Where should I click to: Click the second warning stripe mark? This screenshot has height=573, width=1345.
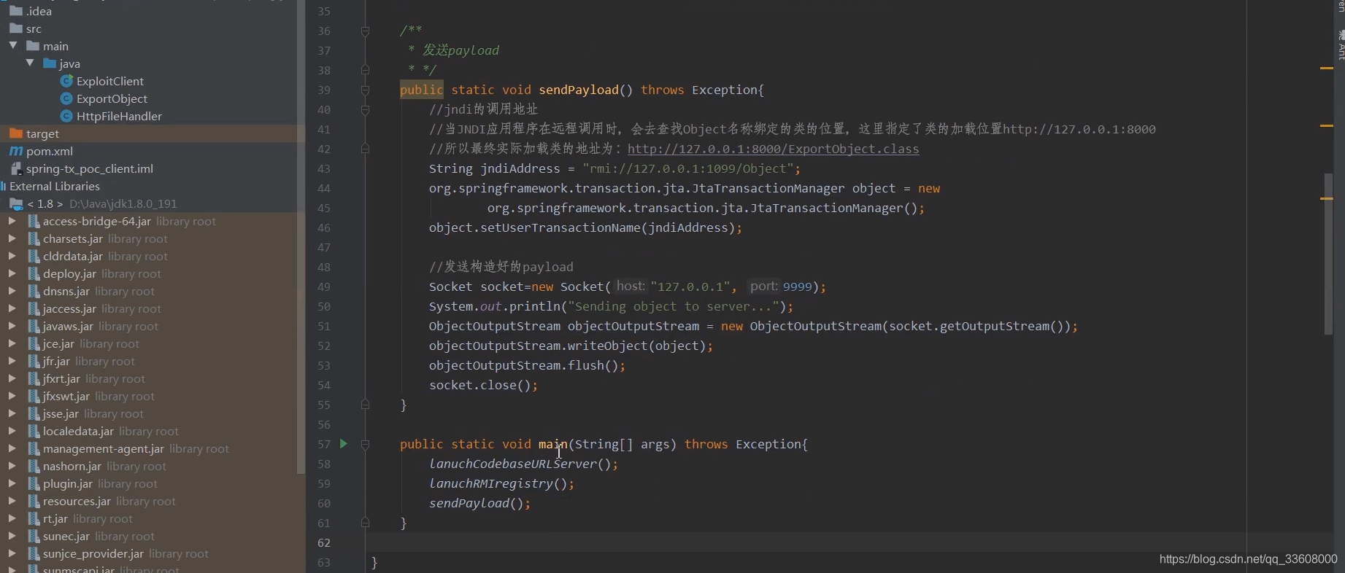click(x=1327, y=126)
